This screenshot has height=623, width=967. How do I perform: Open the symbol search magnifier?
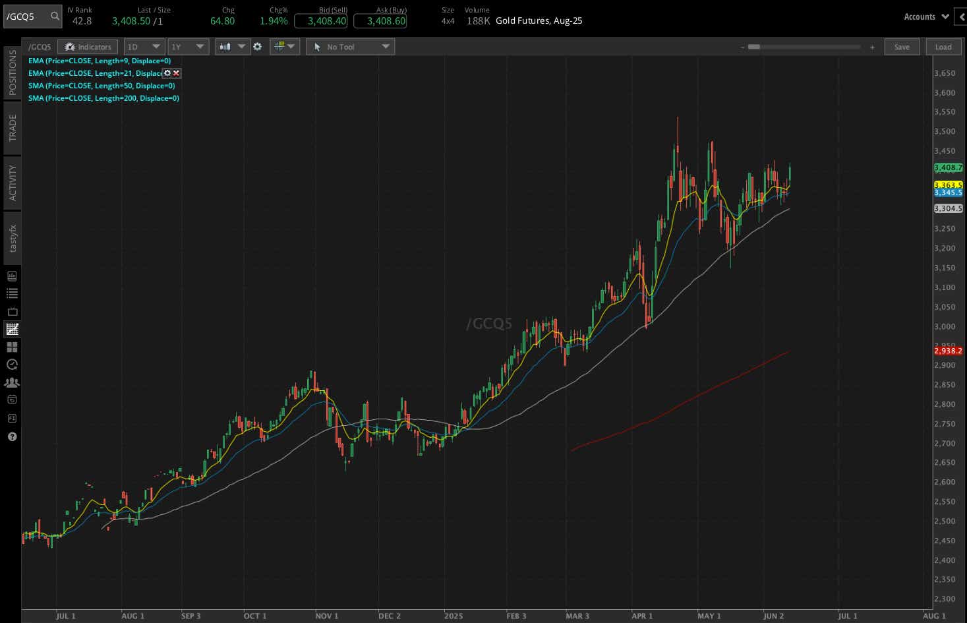click(54, 16)
